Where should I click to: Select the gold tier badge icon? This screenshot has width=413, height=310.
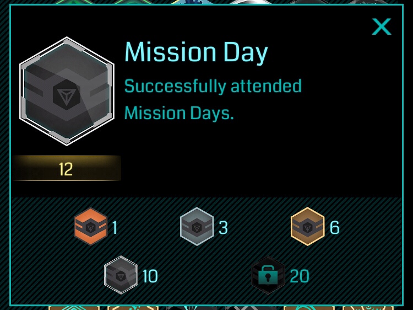coord(307,226)
